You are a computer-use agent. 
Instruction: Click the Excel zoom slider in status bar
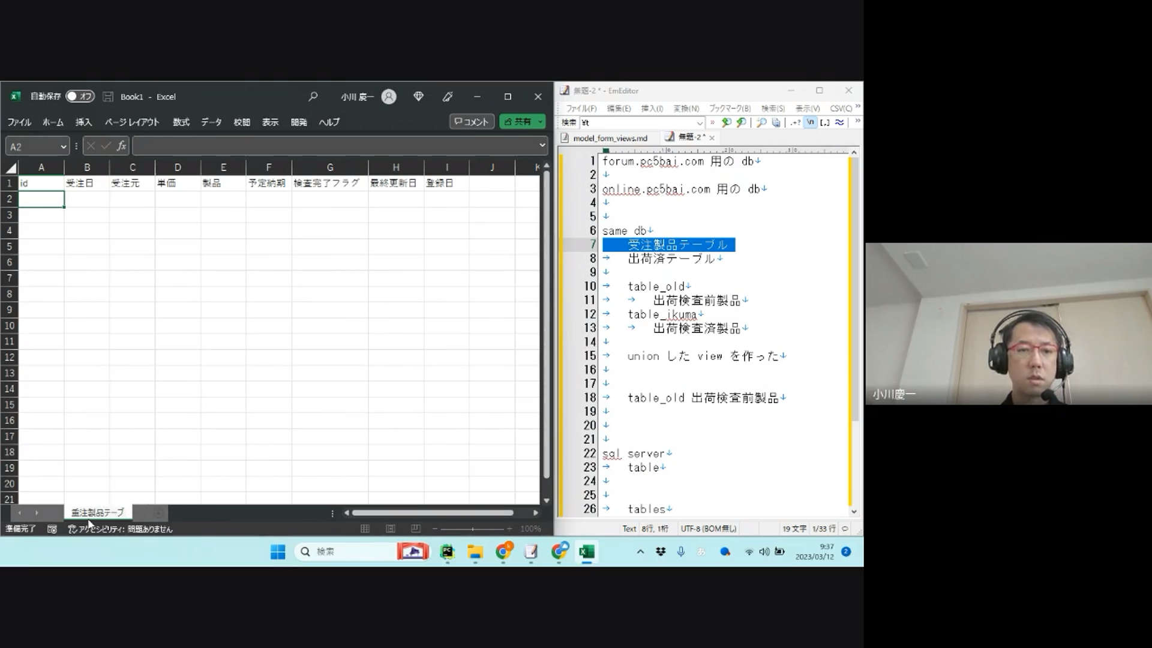click(473, 529)
